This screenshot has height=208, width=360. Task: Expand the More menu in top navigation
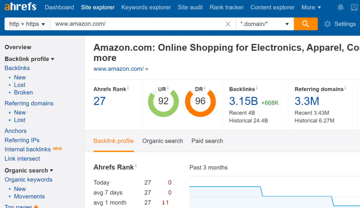[x=311, y=7]
